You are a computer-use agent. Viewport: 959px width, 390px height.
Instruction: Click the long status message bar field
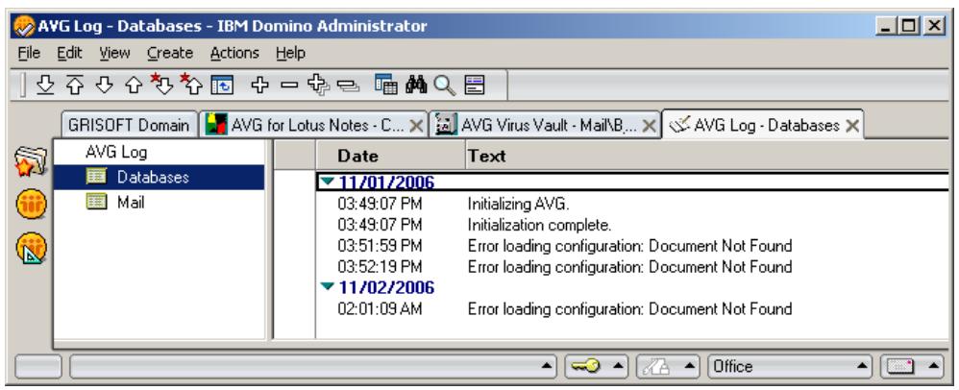[313, 366]
